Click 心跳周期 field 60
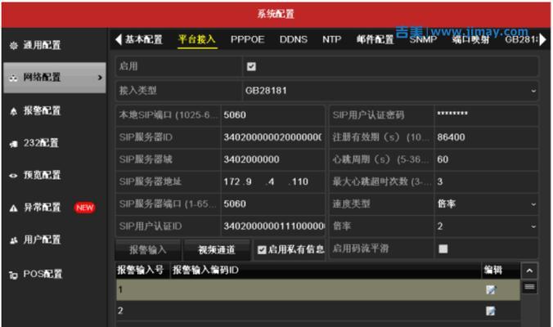The width and height of the screenshot is (553, 327). coord(487,159)
